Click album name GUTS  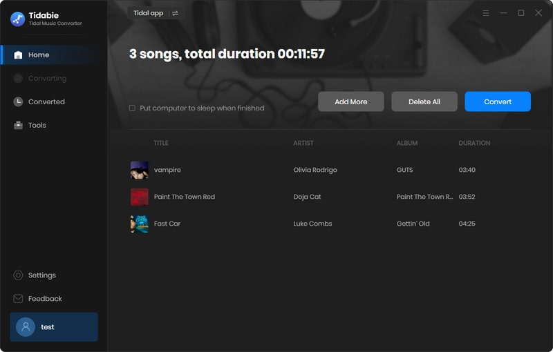click(404, 170)
